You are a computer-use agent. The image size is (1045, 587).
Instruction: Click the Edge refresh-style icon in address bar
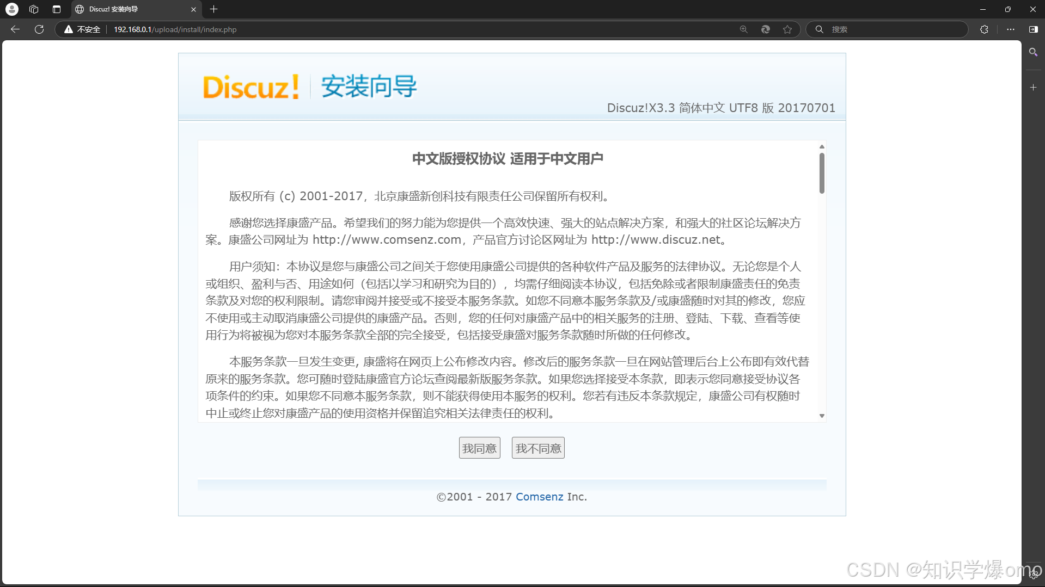[x=765, y=29]
